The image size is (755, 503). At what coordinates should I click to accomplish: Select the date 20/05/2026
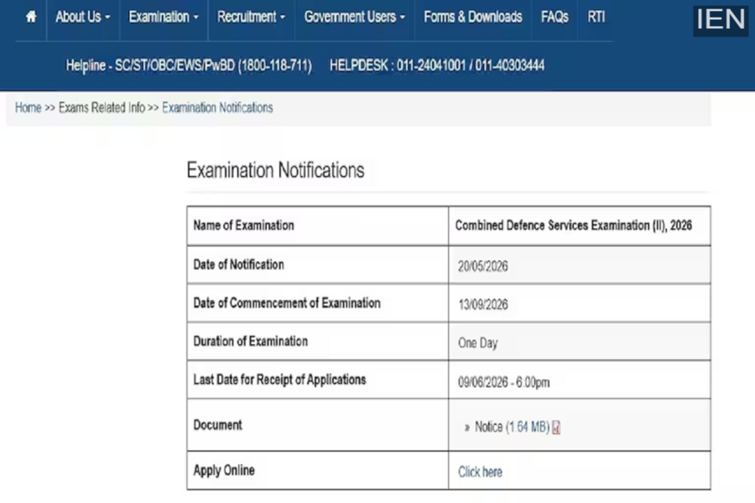coord(483,267)
